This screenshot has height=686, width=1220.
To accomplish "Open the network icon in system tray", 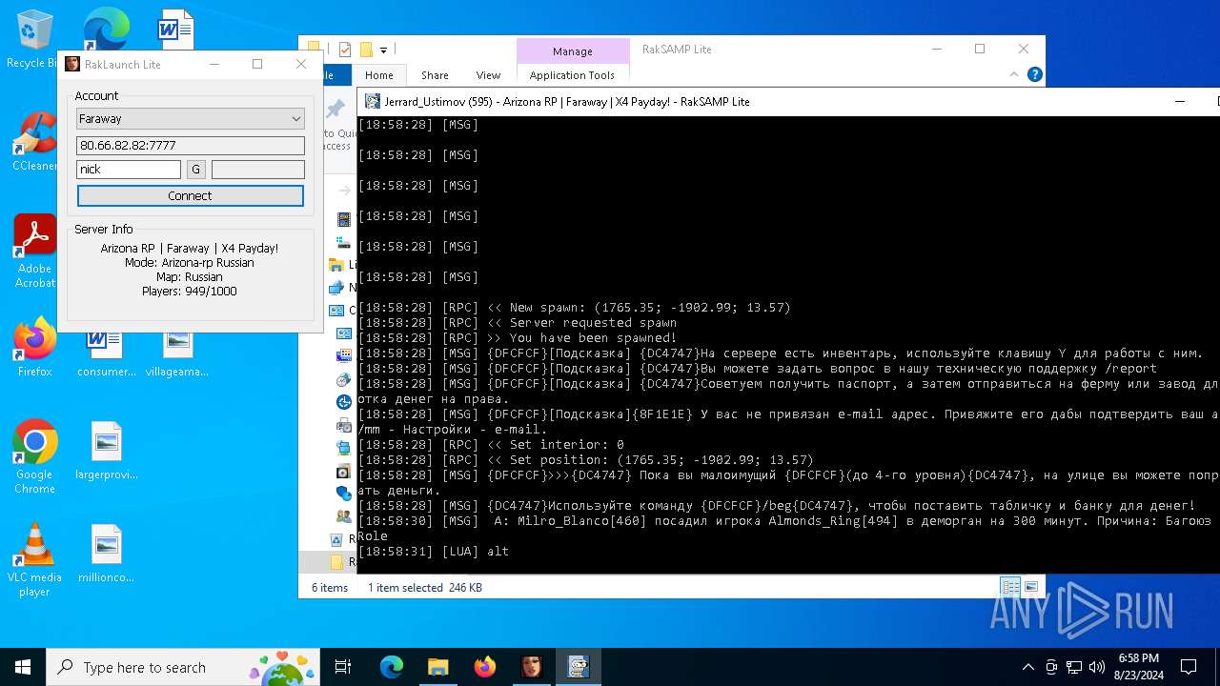I will point(1074,667).
